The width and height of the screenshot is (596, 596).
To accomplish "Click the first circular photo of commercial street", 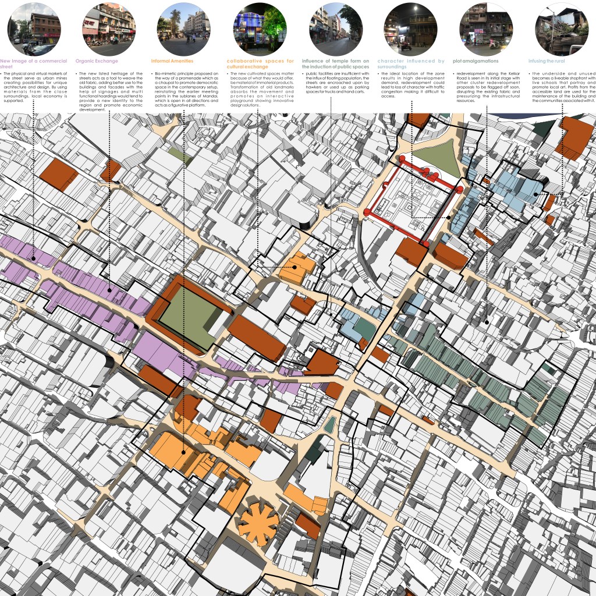I will point(33,29).
